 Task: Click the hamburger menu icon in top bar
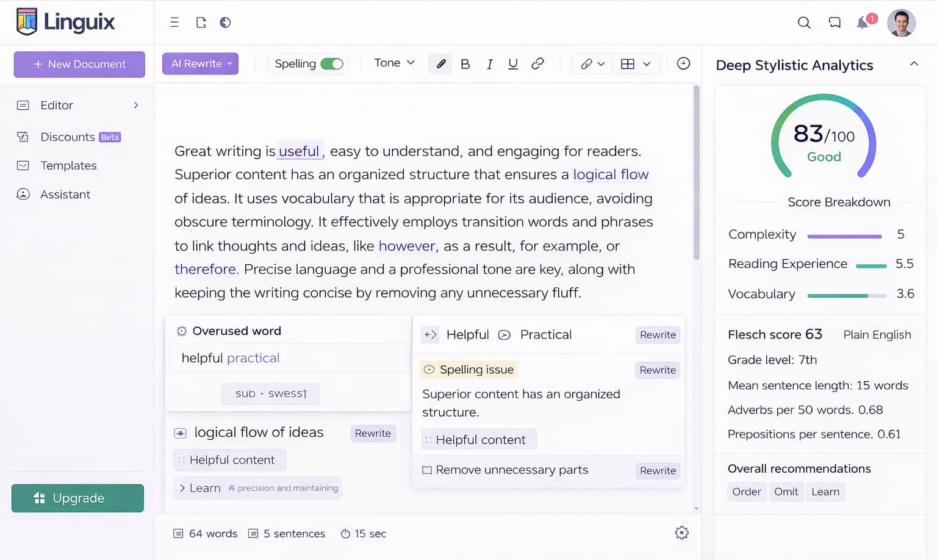pyautogui.click(x=174, y=23)
